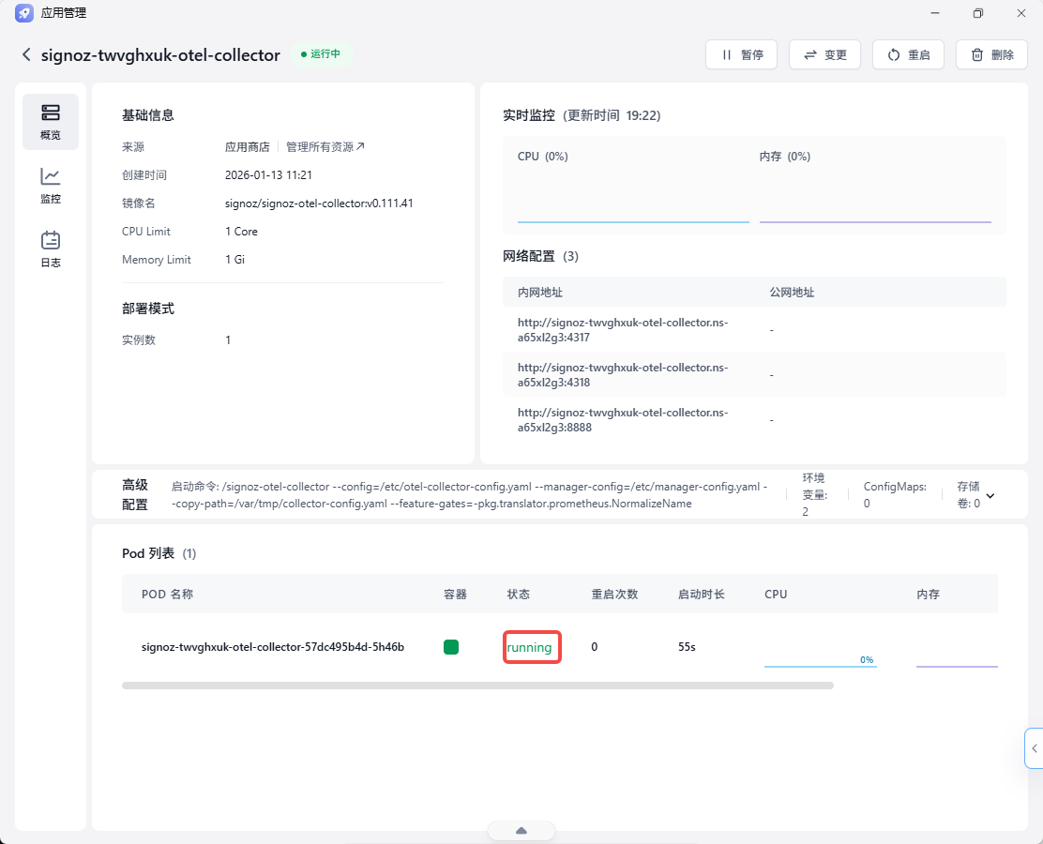Screen dimensions: 1043x844
Task: Click the 变更 change button
Action: coord(824,54)
